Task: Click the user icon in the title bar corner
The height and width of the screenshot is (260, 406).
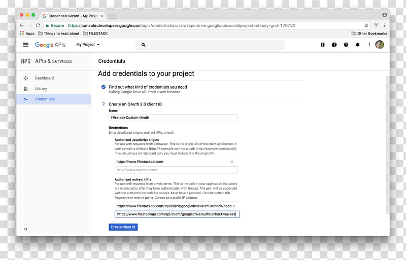Action: click(385, 15)
